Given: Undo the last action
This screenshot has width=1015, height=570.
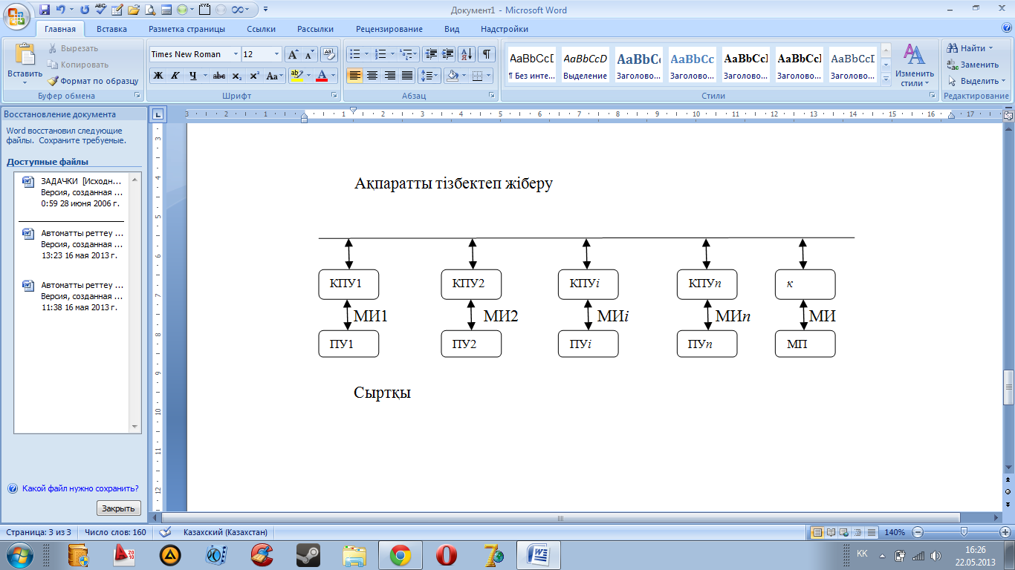Looking at the screenshot, I should [62, 10].
